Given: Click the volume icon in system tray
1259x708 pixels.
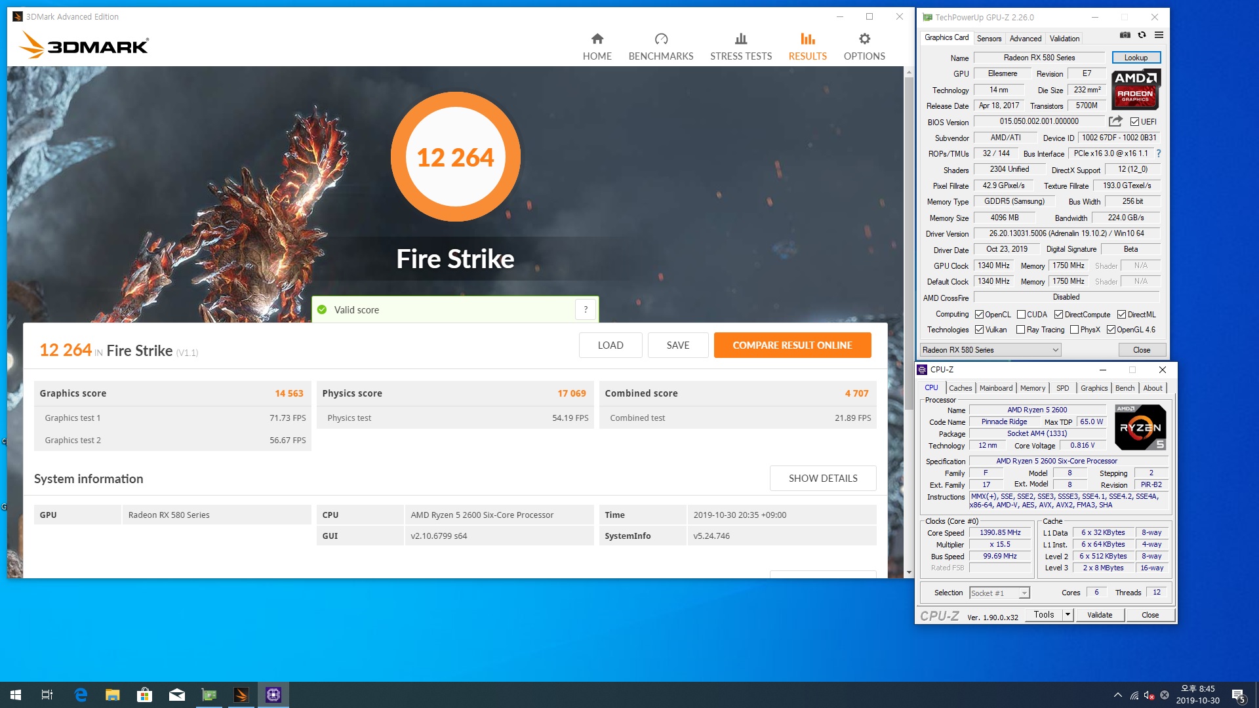Looking at the screenshot, I should coord(1149,696).
